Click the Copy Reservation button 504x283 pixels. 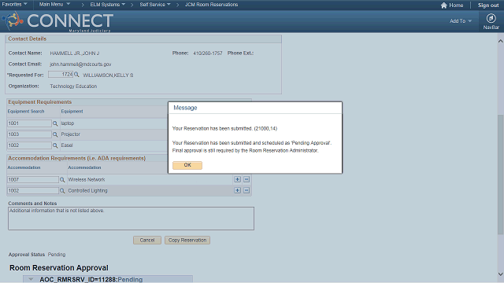click(x=187, y=240)
